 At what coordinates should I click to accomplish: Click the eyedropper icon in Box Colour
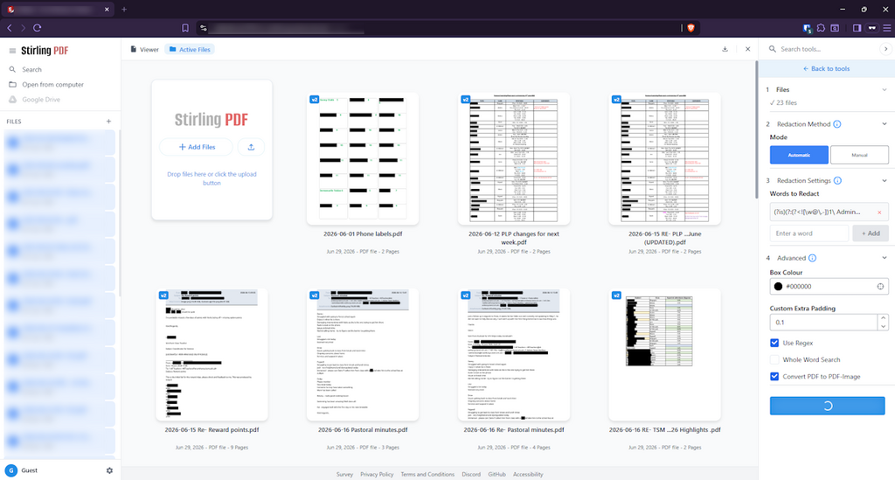(880, 287)
